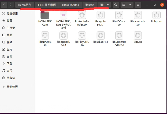Viewport: 167px width, 114px height.
Task: Expand the lib path dropdown arrow
Action: (x=108, y=5)
